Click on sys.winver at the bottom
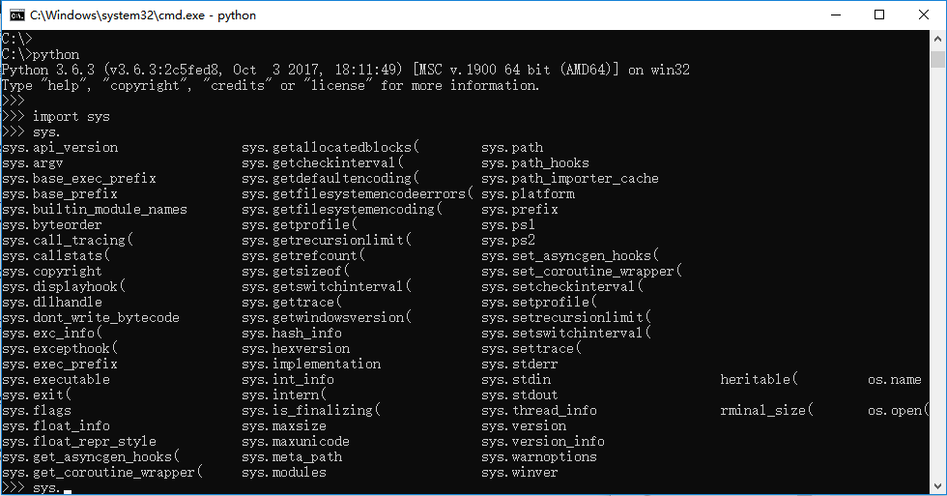947x496 pixels. (x=520, y=473)
